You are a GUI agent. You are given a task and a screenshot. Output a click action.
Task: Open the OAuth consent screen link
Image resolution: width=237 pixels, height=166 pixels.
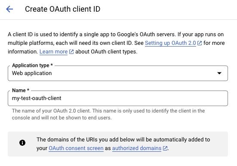tap(76, 148)
